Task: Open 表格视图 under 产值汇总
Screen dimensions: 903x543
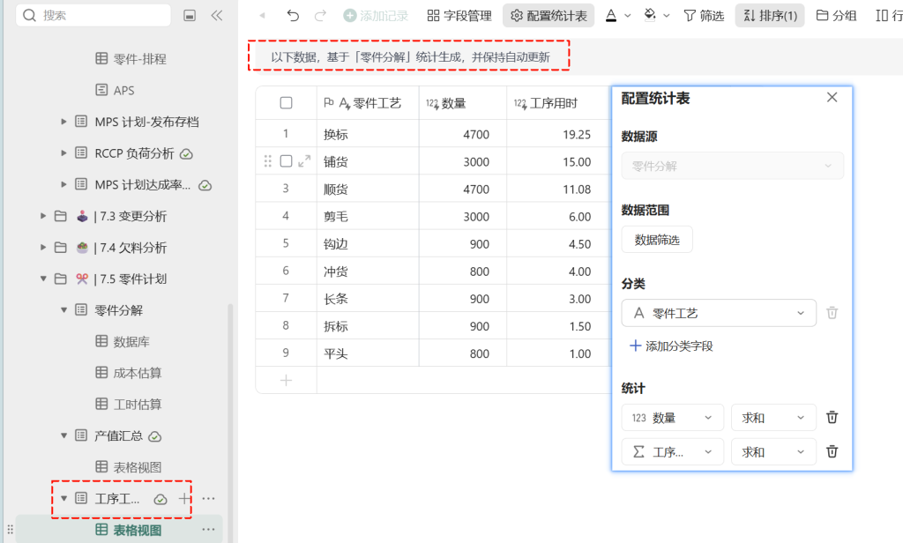Action: [129, 467]
